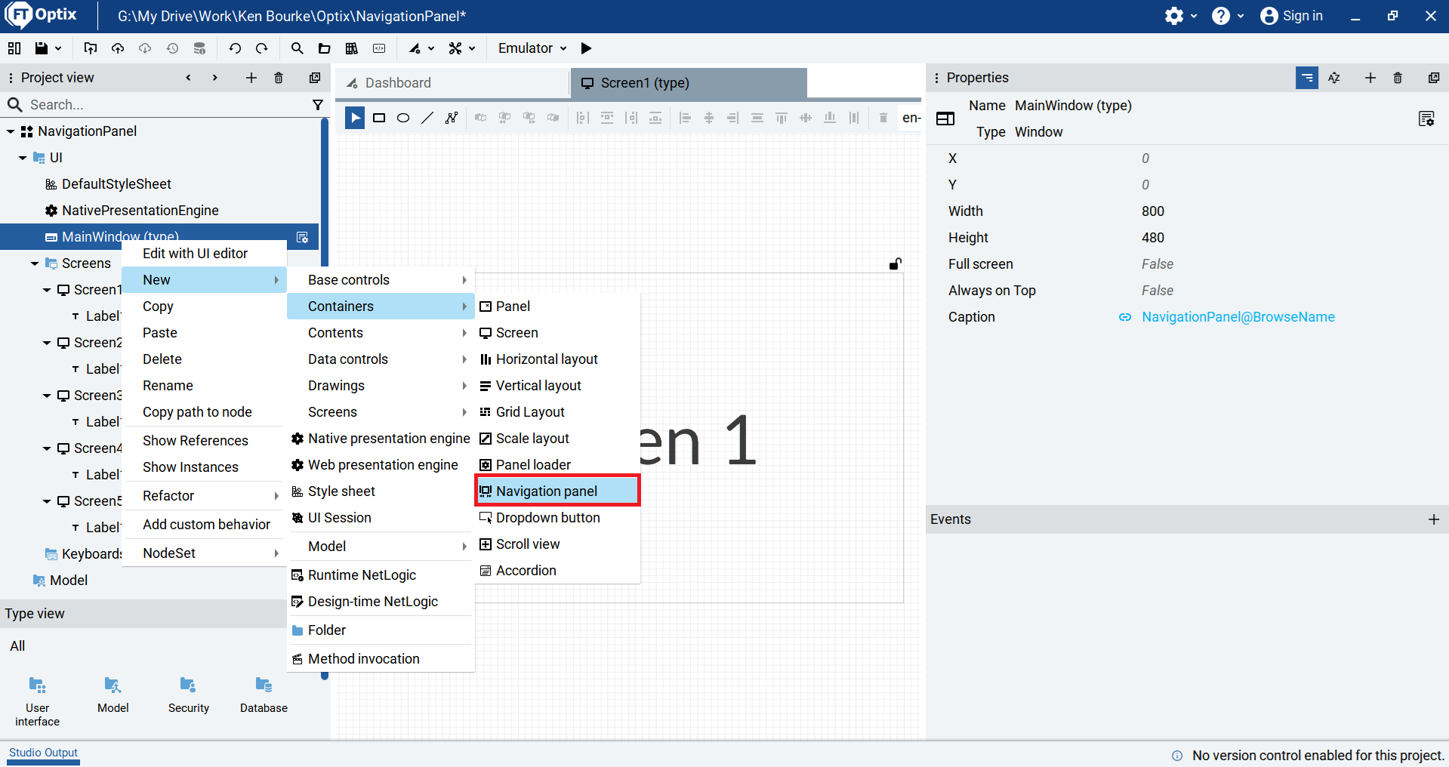The image size is (1449, 767).
Task: Open the project folder icon in toolbar
Action: (325, 48)
